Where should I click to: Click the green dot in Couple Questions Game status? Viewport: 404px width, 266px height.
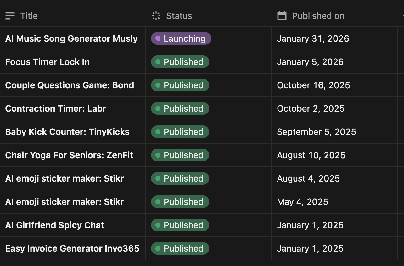tap(158, 85)
